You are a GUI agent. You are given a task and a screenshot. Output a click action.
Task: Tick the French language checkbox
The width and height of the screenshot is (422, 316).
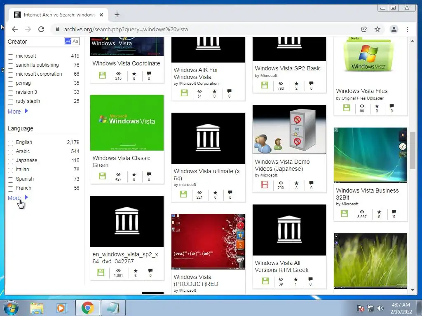point(10,189)
